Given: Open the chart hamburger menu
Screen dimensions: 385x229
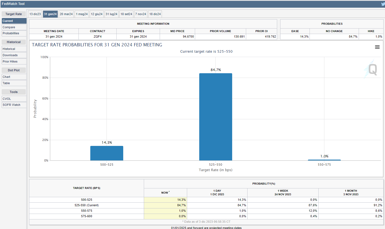Looking at the screenshot, I should pyautogui.click(x=377, y=47).
